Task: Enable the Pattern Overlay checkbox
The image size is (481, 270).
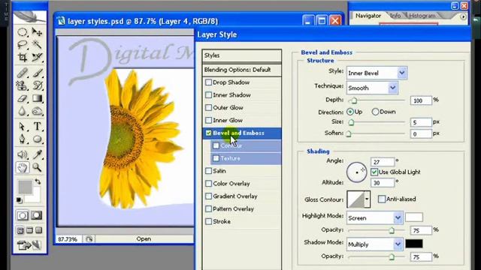Action: tap(209, 208)
